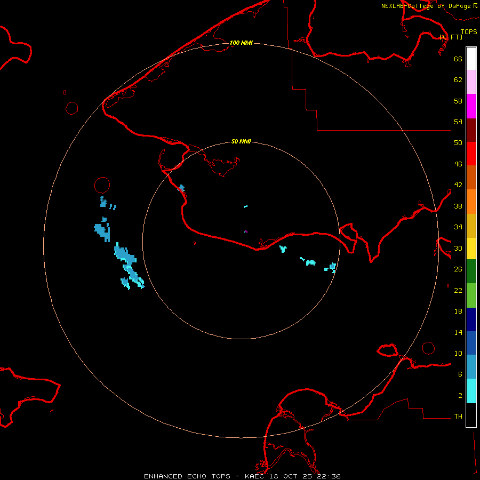Screen dimensions: 480x480
Task: Click the "18" legend value
Action: [x=458, y=311]
